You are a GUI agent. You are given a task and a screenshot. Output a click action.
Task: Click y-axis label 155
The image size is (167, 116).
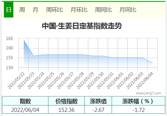9,58
